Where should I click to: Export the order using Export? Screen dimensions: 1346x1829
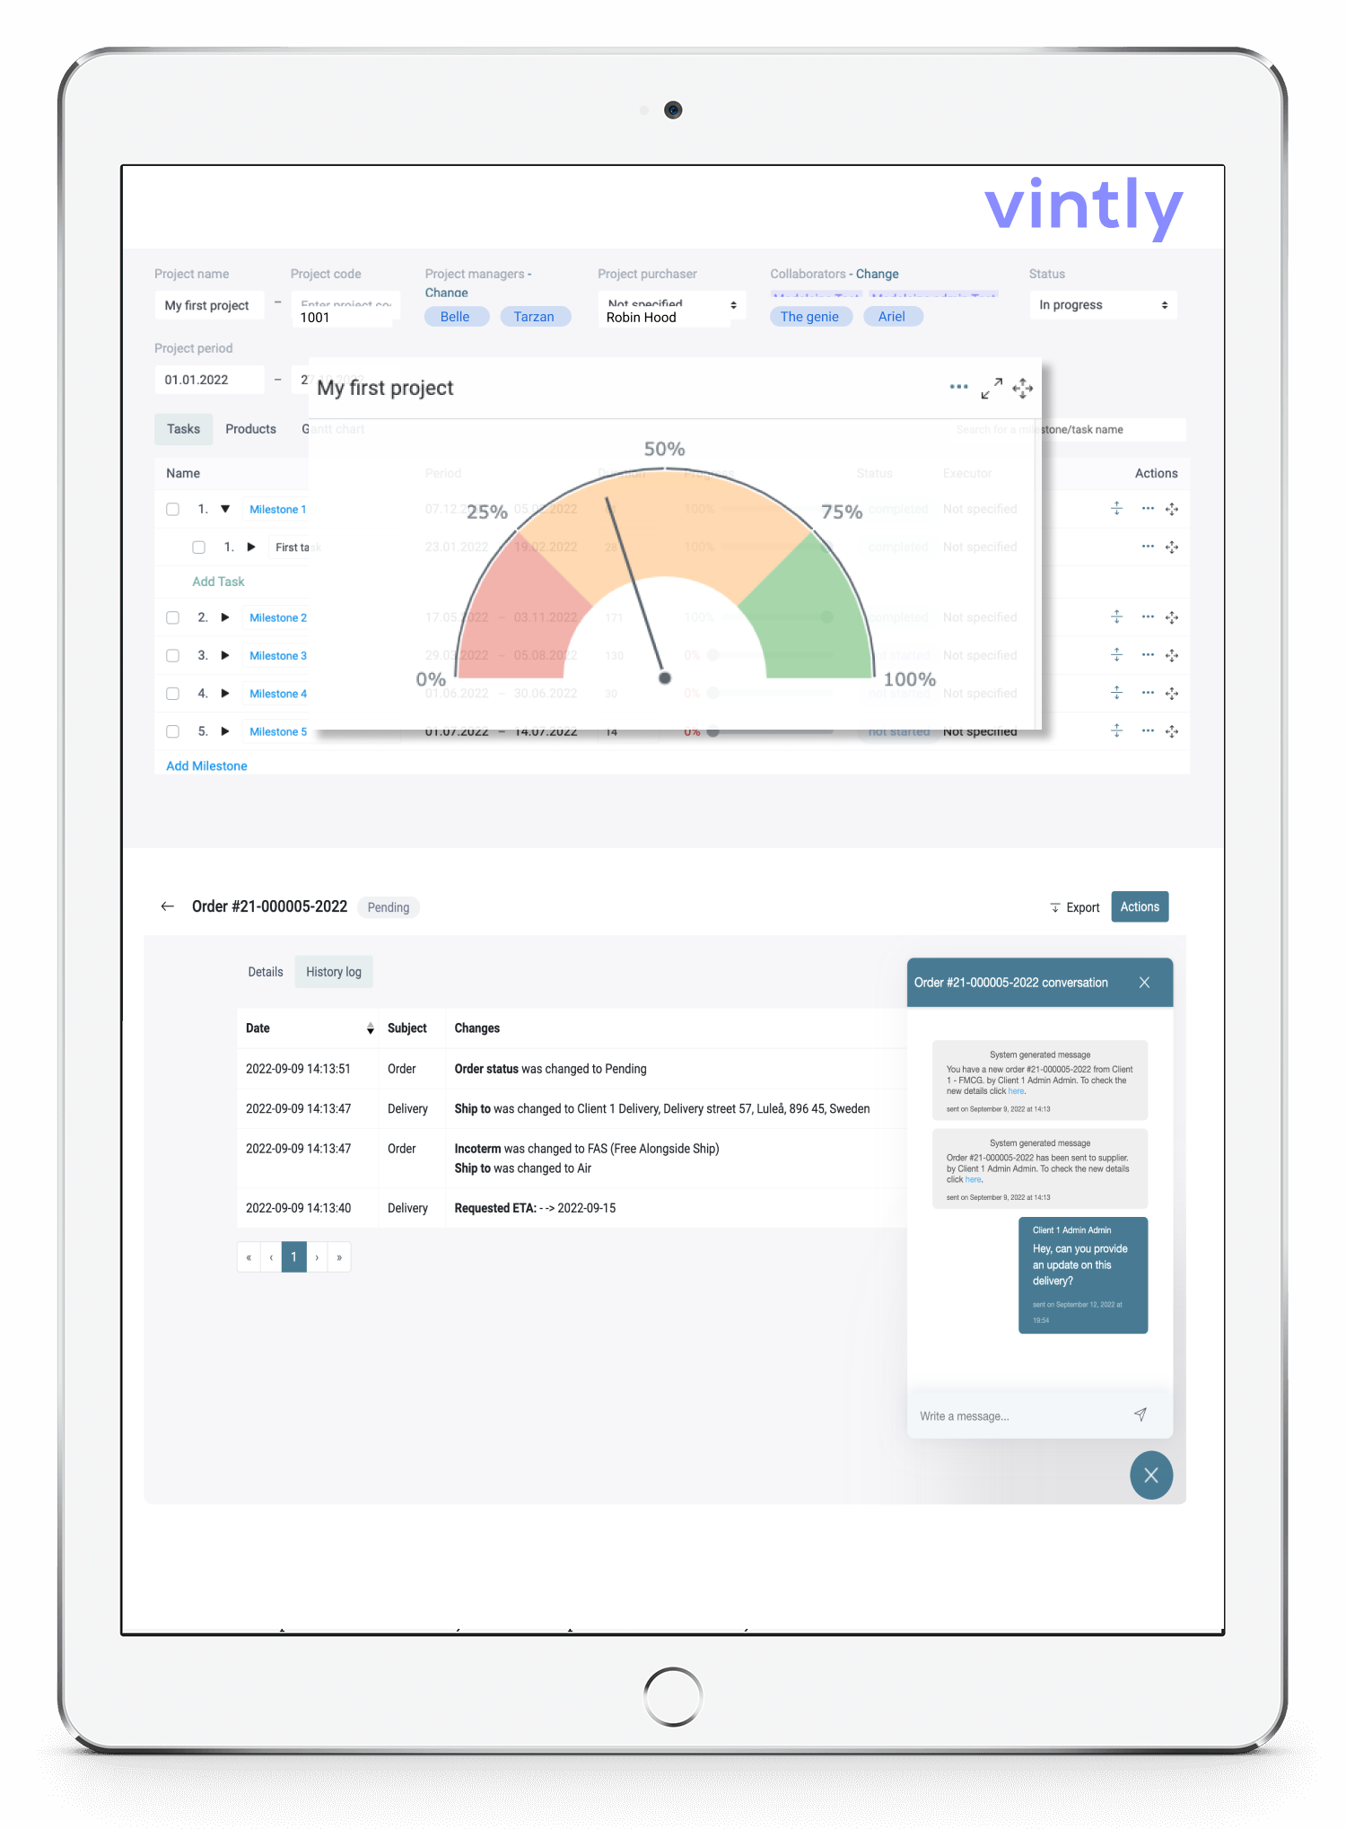pos(1075,907)
